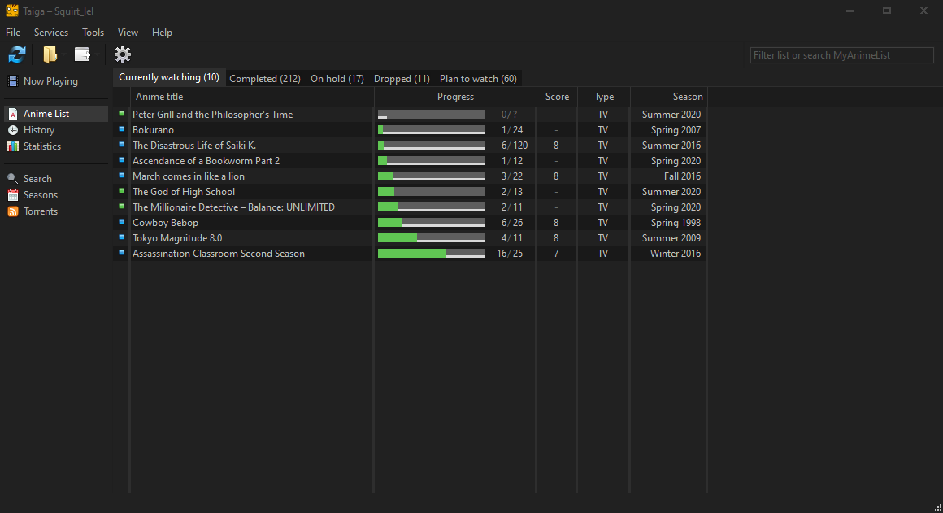This screenshot has width=943, height=513.
Task: Focus the Filter list or search field
Action: click(842, 55)
